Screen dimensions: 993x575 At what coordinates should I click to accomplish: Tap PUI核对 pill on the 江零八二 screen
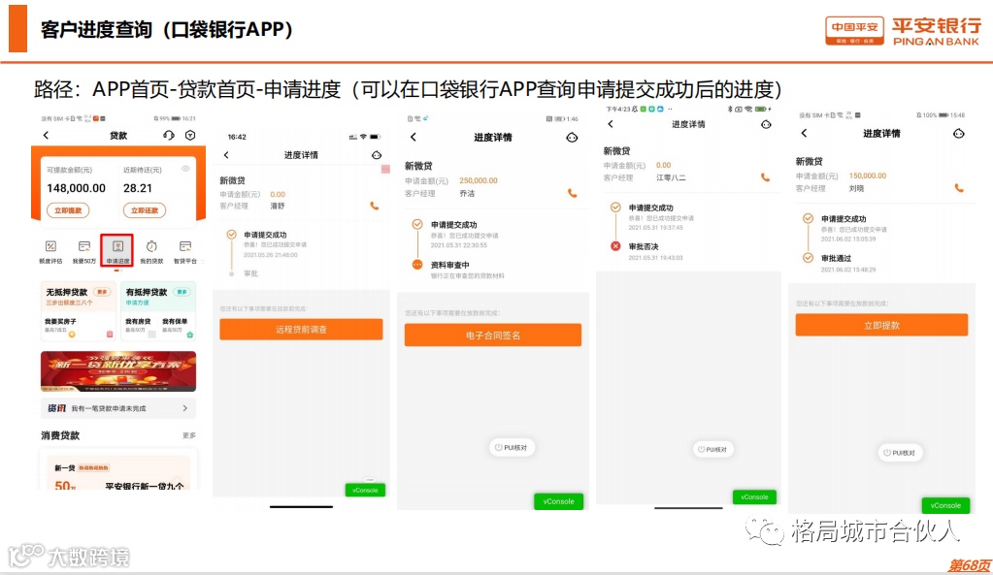pyautogui.click(x=712, y=449)
